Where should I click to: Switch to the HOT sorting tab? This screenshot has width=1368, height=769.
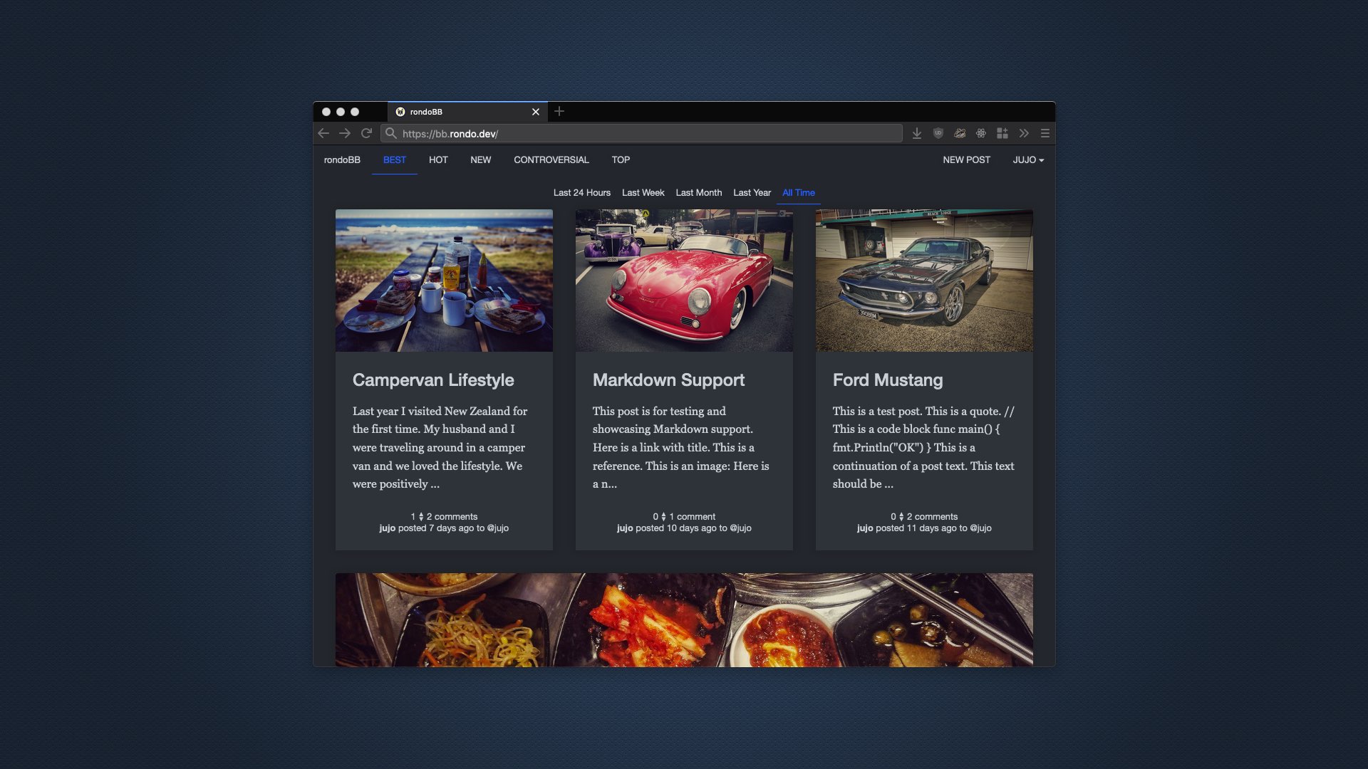[x=438, y=159]
